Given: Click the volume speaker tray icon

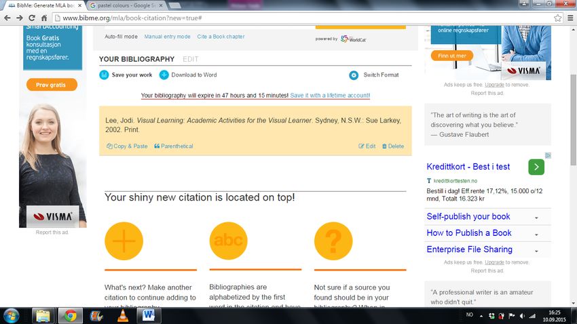Looking at the screenshot, I should pos(522,316).
